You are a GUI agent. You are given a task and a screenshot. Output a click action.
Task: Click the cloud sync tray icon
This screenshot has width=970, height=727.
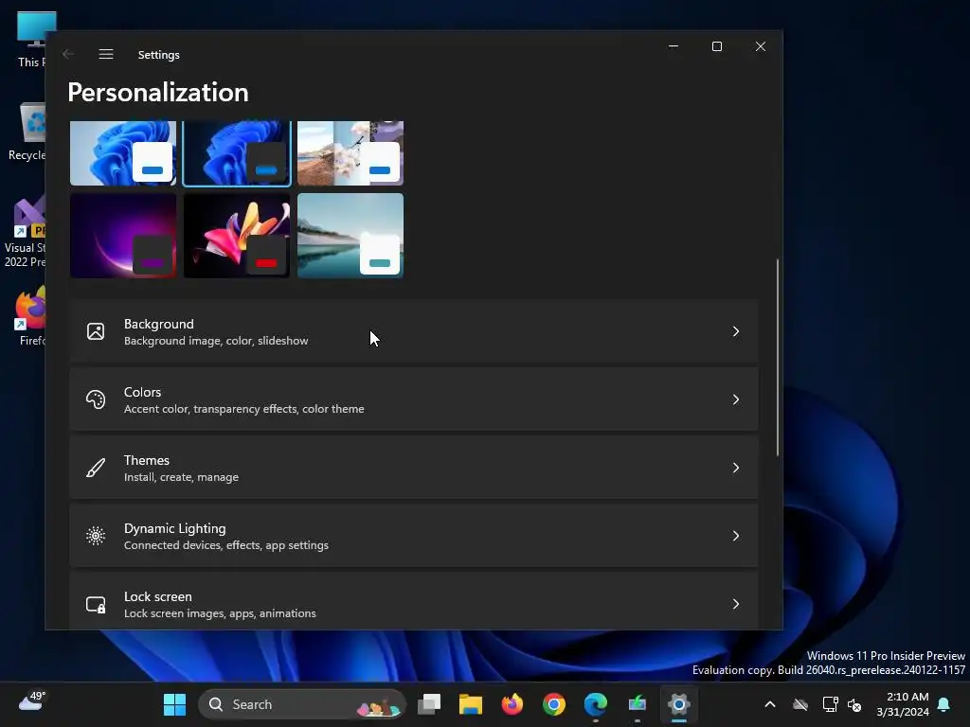click(x=800, y=704)
